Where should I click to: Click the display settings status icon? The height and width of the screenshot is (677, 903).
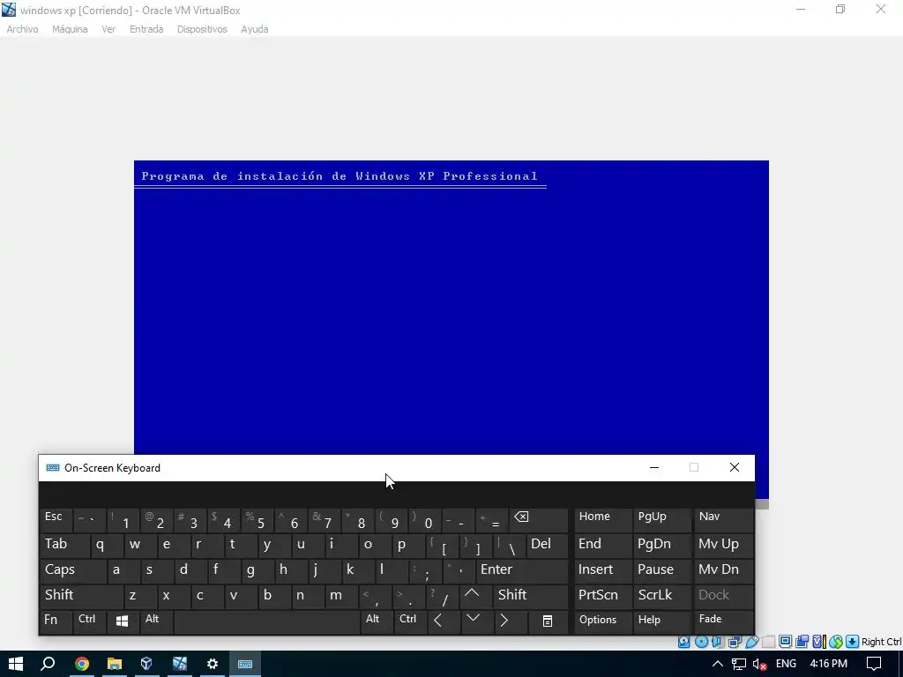(x=785, y=642)
